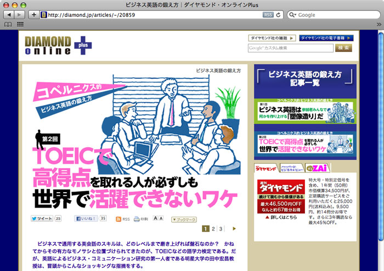
Task: Open ビジネス英語の鍛え方 記事一覧 header
Action: tap(305, 78)
